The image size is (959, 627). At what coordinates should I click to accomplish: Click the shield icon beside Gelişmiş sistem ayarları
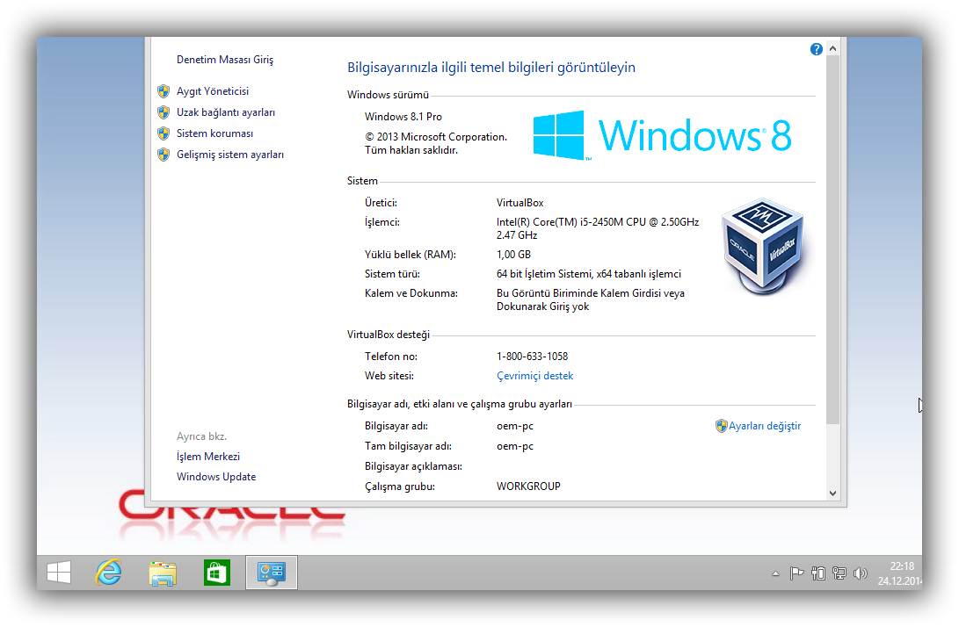pos(163,155)
